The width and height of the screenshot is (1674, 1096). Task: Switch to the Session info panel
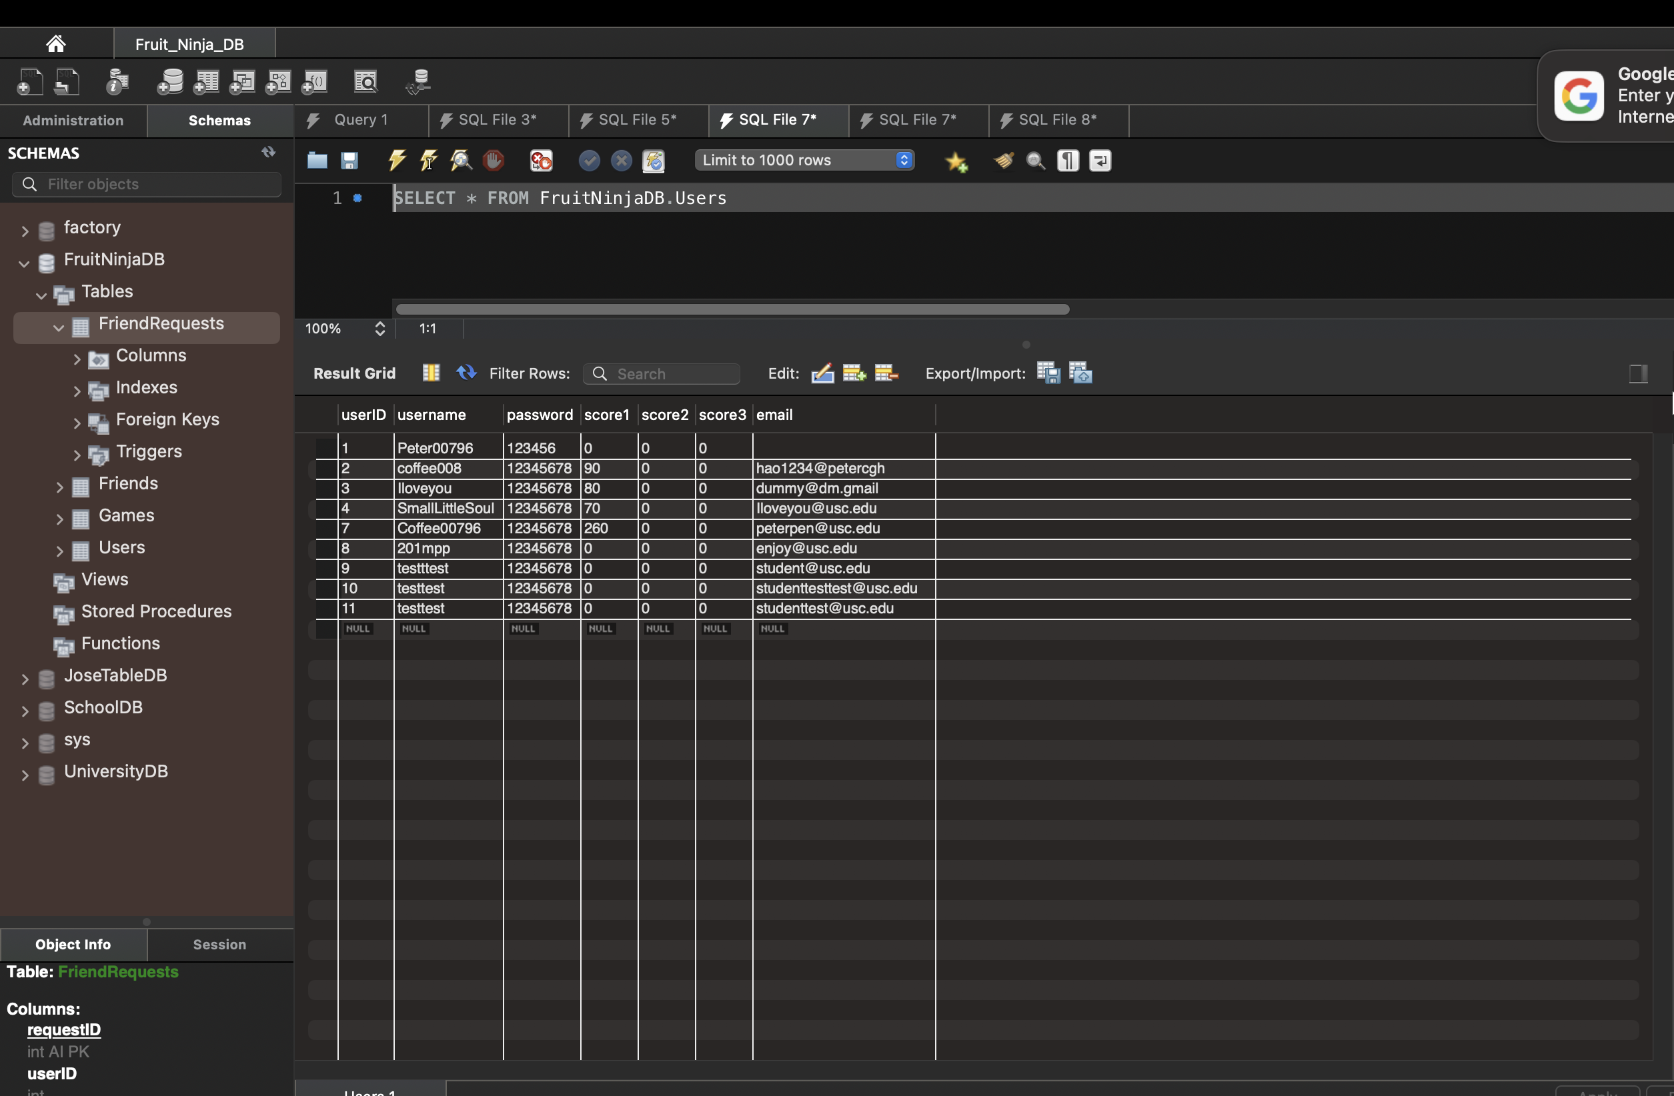coord(219,944)
